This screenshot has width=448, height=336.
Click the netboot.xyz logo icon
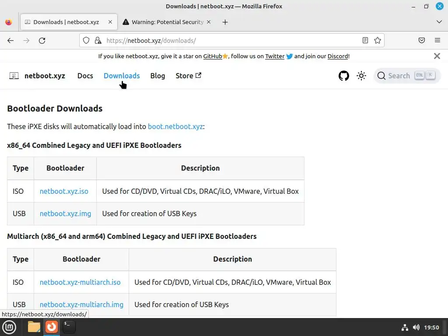pos(14,76)
